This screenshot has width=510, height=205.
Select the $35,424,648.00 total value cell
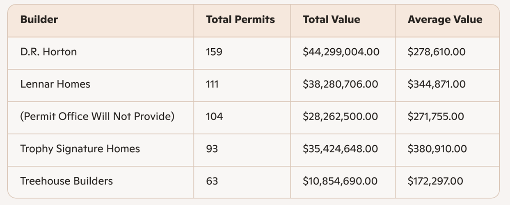(x=341, y=149)
